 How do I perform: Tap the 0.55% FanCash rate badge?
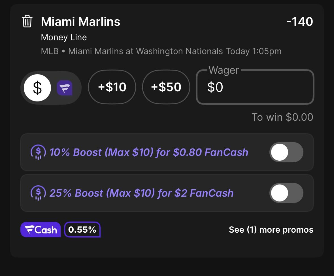click(x=82, y=230)
